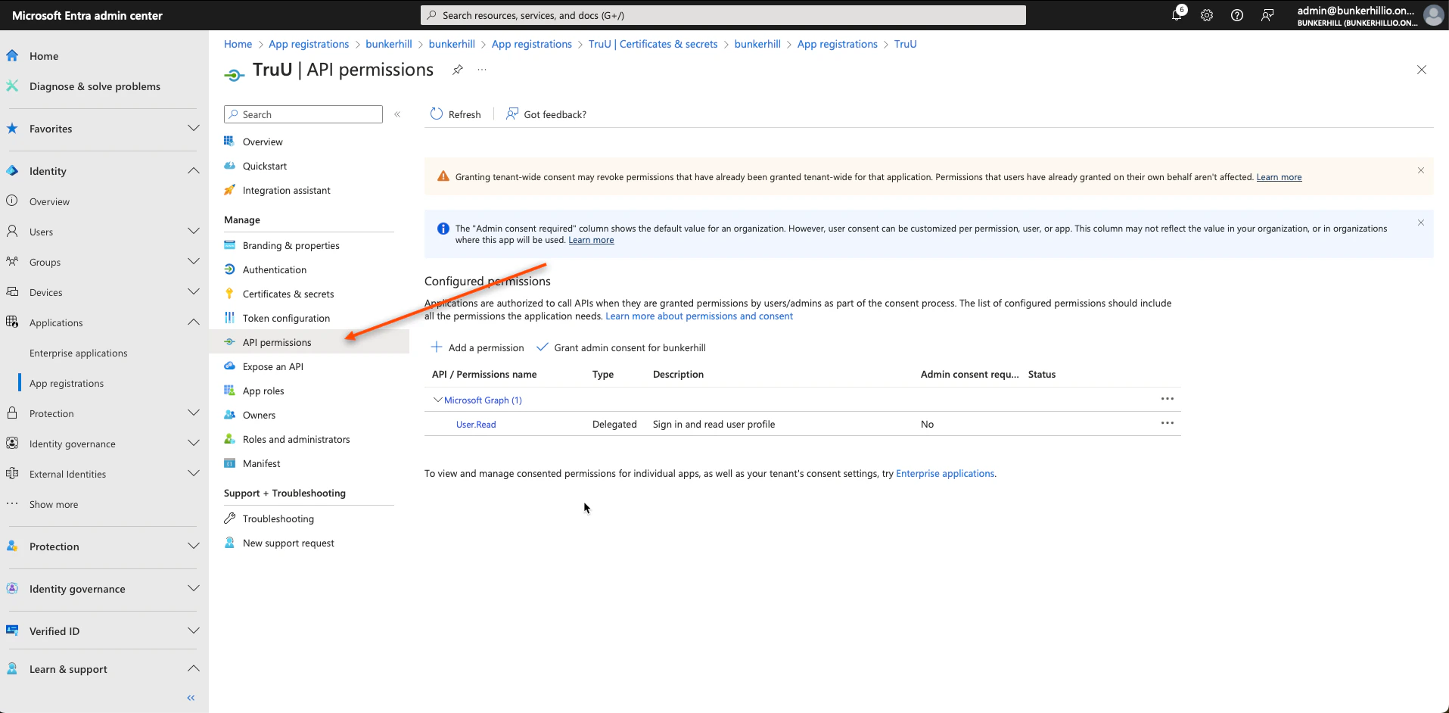
Task: Click the global search resources field
Action: tap(723, 15)
